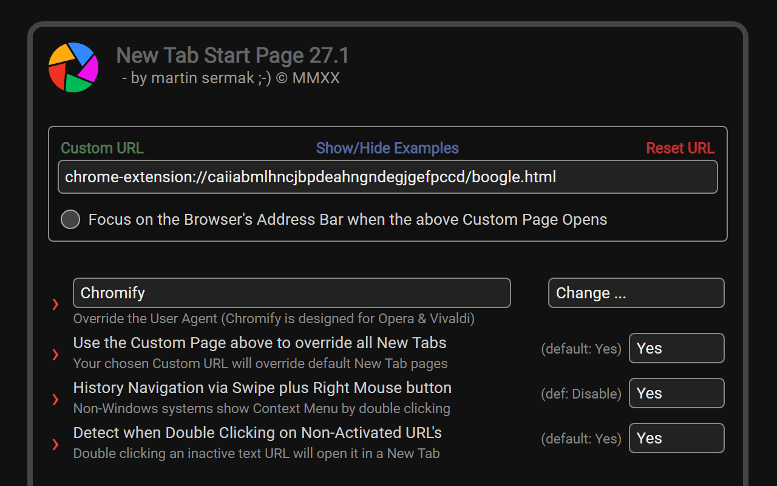Click the New Tab Start Page 27.1 title
Viewport: 777px width, 486px height.
click(x=233, y=56)
